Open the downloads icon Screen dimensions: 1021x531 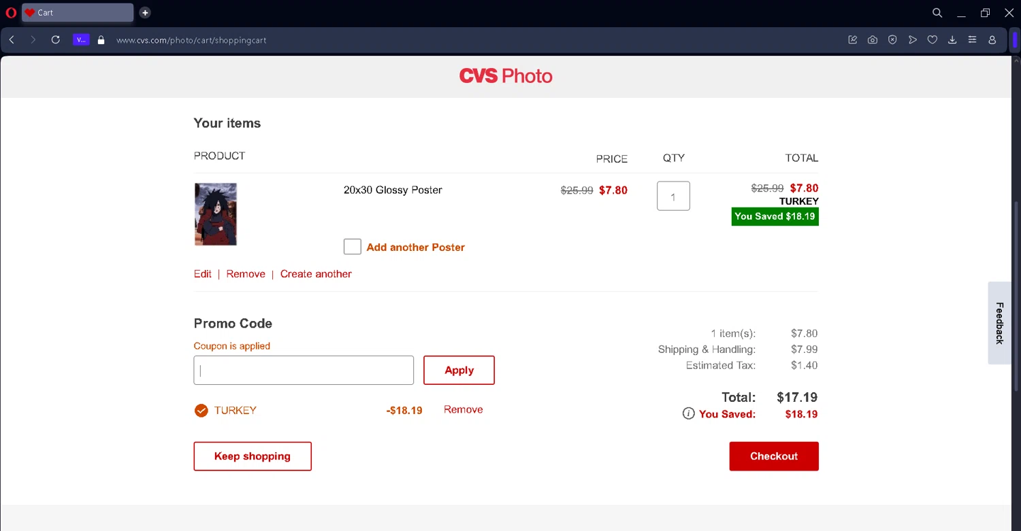[952, 40]
